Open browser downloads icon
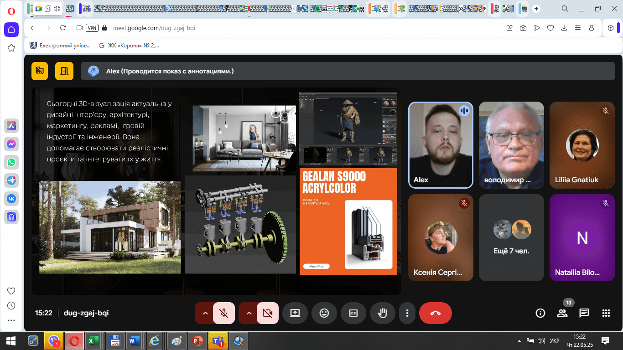This screenshot has height=350, width=623. pos(564,28)
